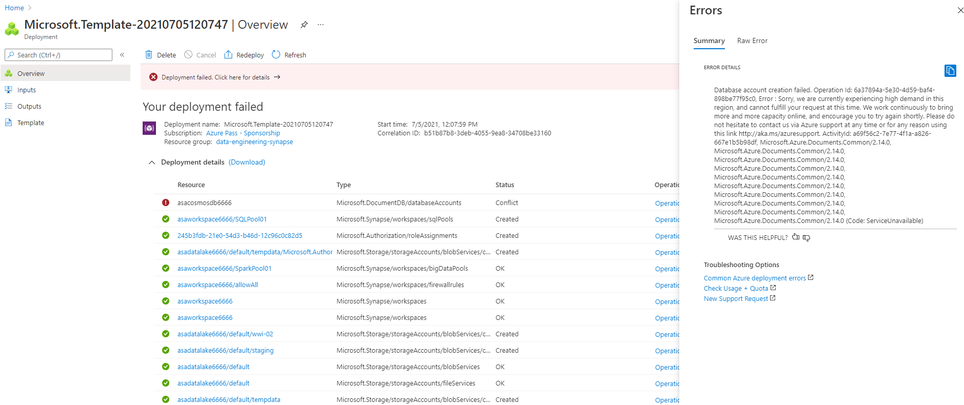Mark error details as helpful thumbs up

(796, 237)
